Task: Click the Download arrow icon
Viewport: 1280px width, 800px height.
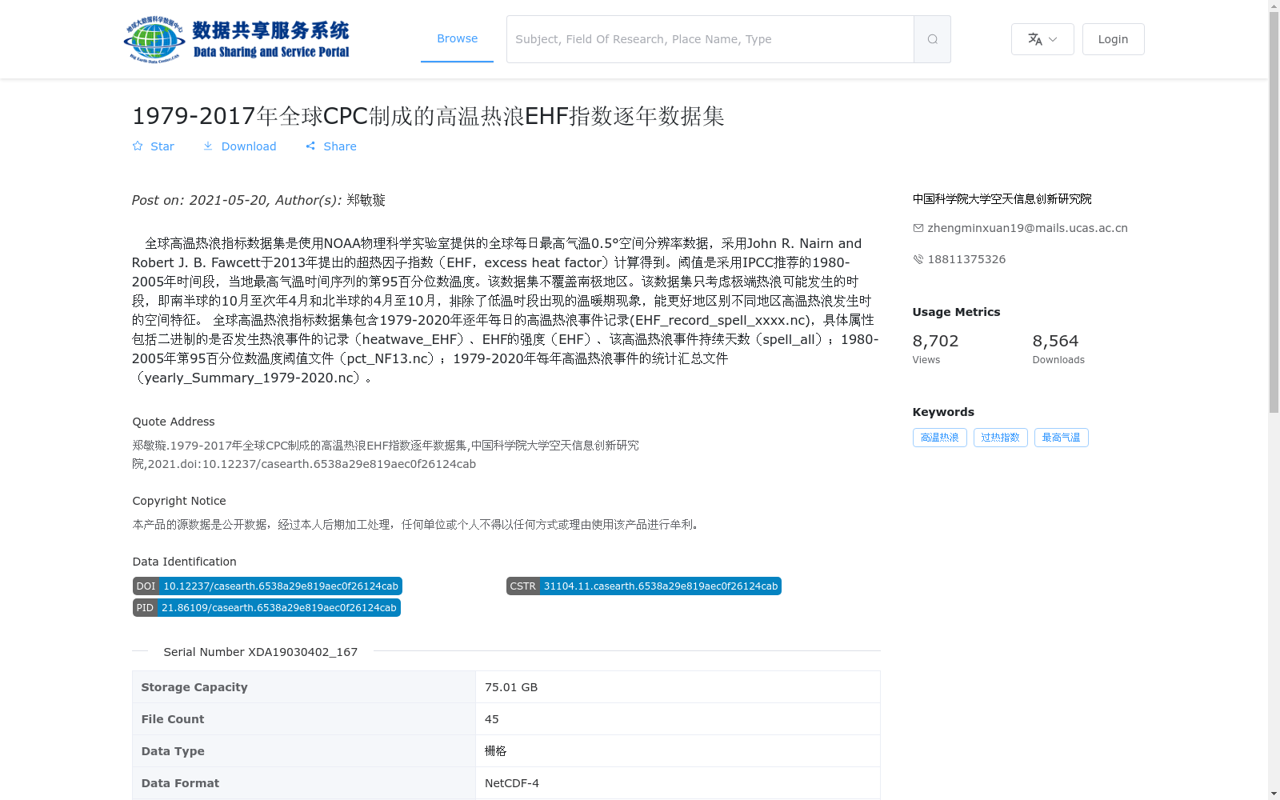Action: (208, 146)
